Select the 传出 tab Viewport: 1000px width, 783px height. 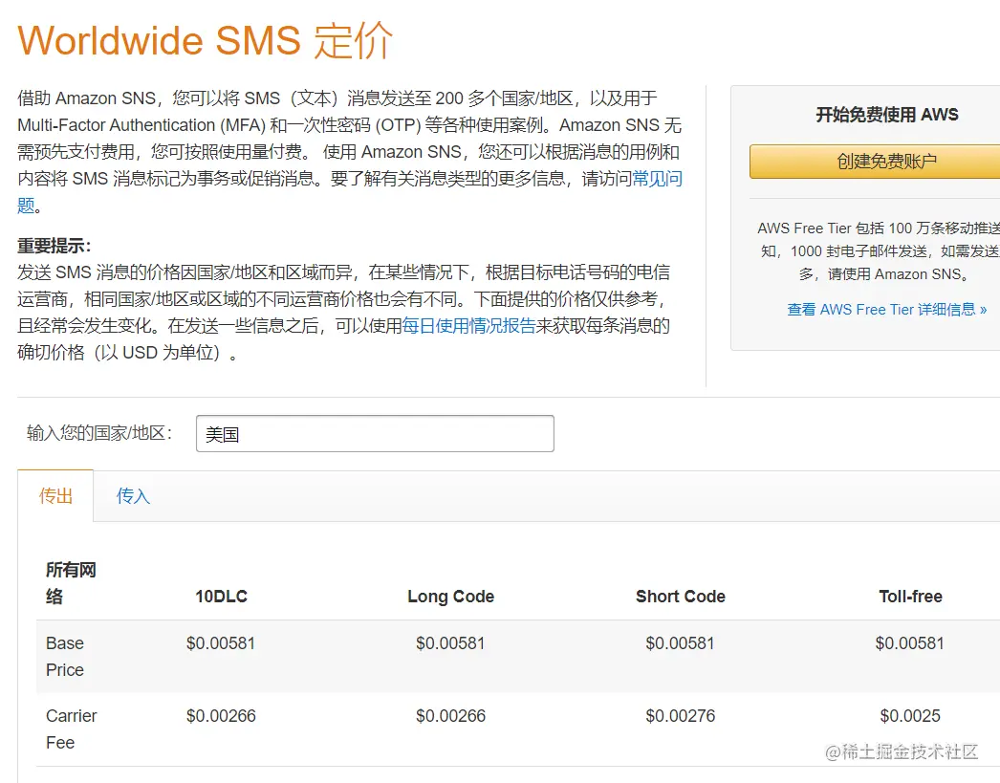click(x=54, y=496)
